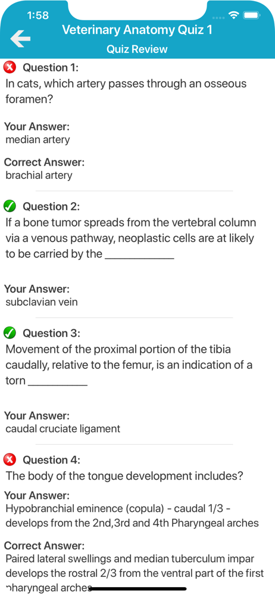Tap the brachial artery correct answer
Viewport: 275px width, 596px height.
39,175
